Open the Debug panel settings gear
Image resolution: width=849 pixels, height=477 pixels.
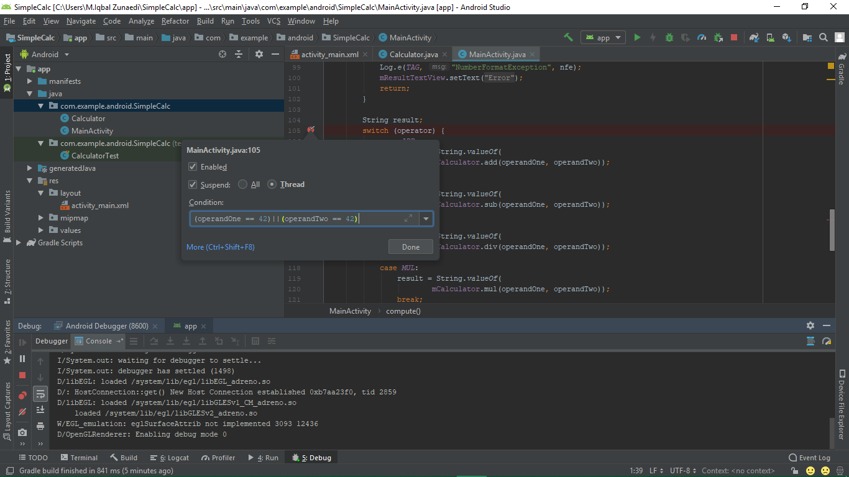(810, 325)
